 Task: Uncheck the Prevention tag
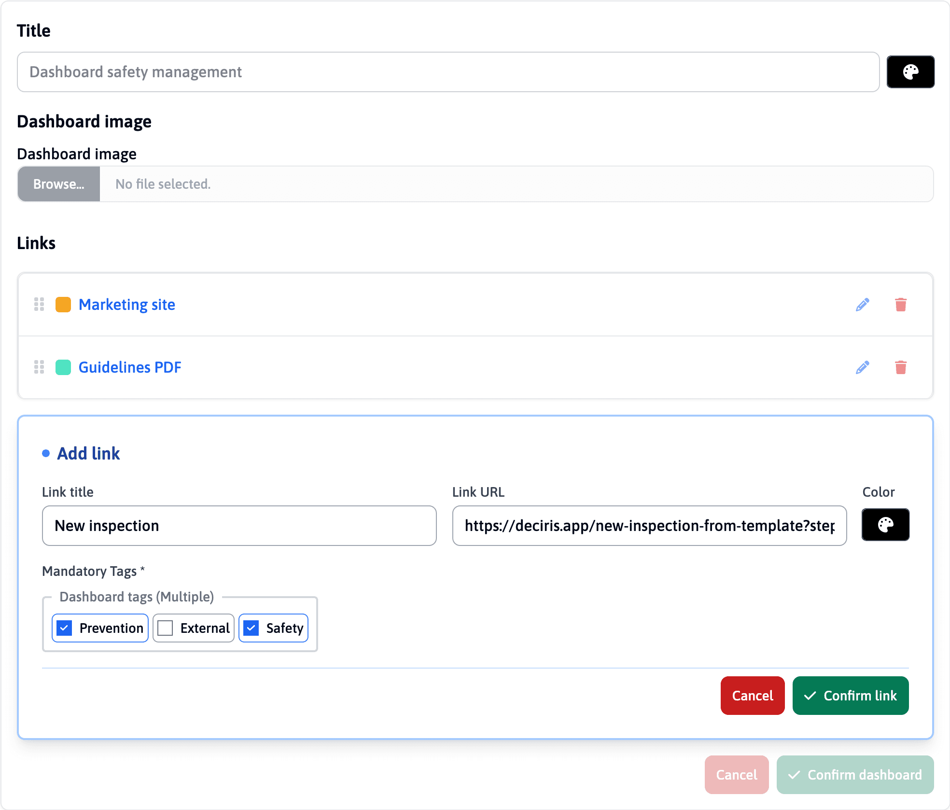click(x=64, y=628)
